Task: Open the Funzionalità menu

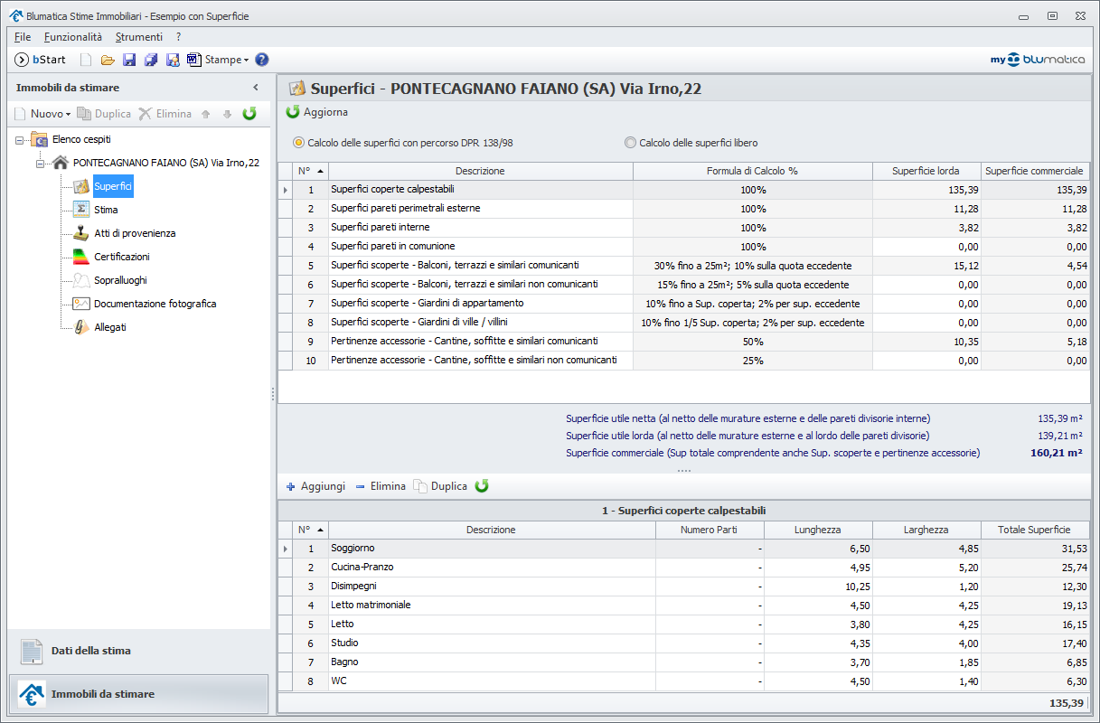Action: pyautogui.click(x=73, y=37)
